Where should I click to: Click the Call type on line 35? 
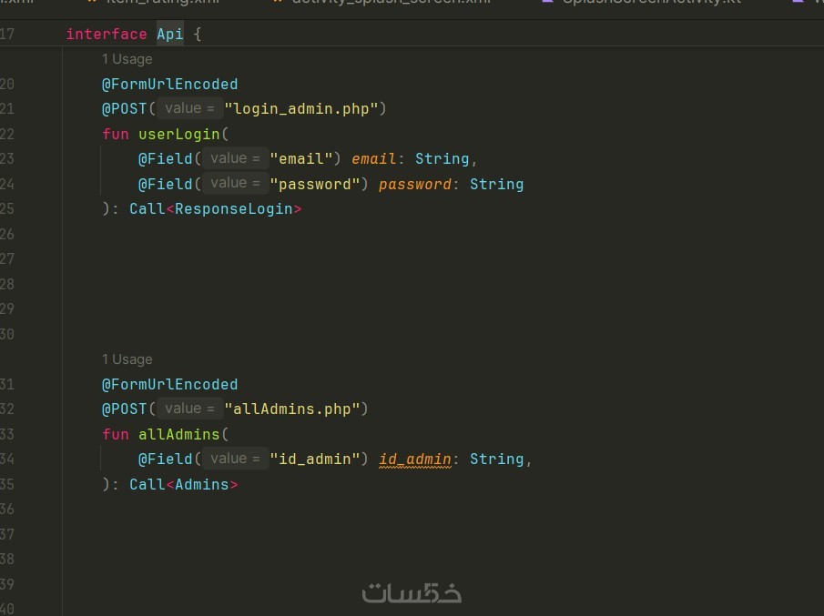pos(148,485)
